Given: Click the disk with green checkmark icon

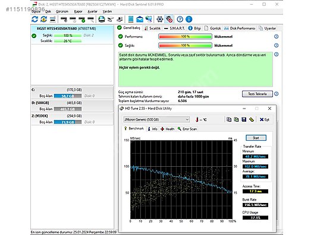Looking at the screenshot, I should [x=81, y=20].
